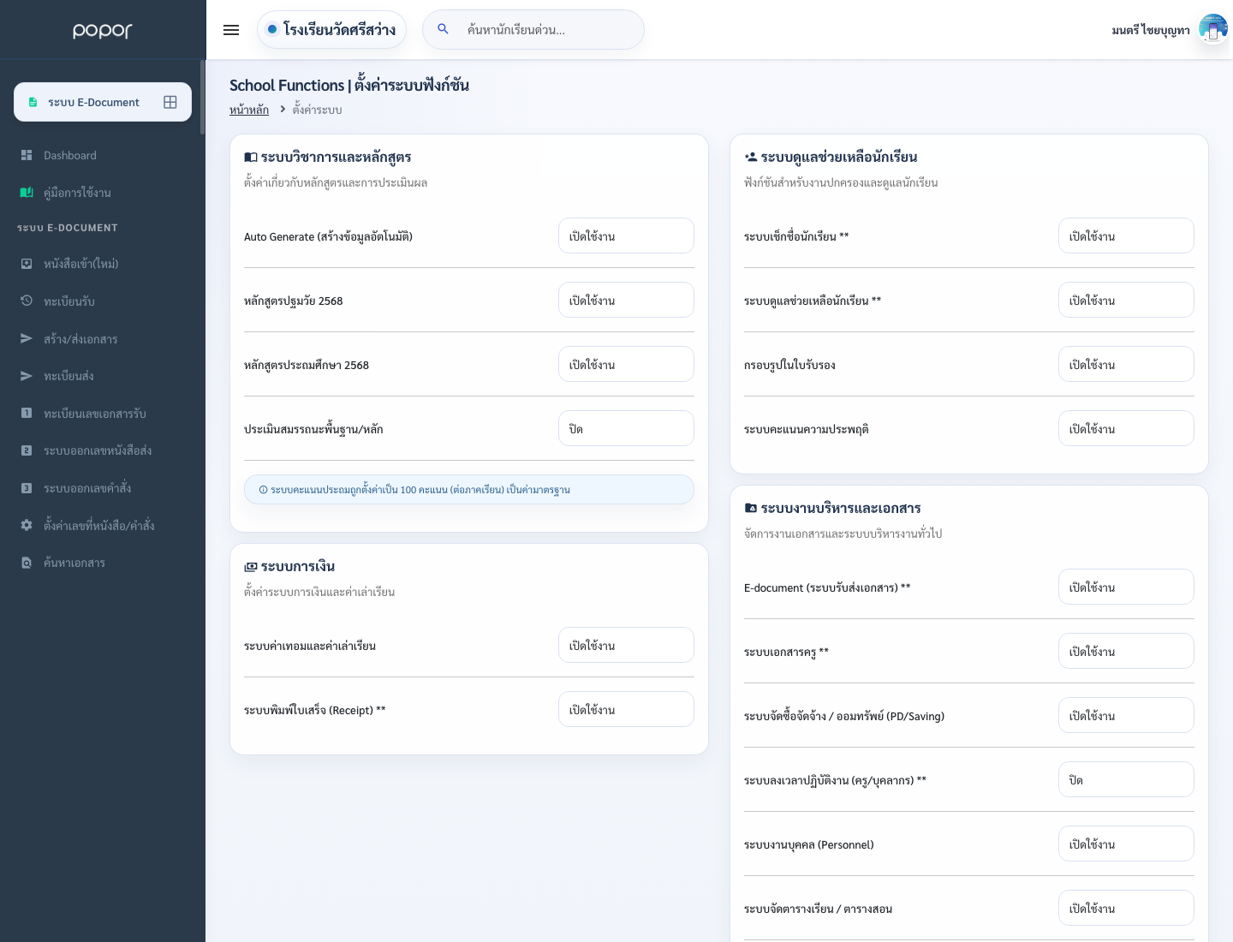Open ทะเบียนรับ menu item
This screenshot has width=1233, height=942.
(103, 301)
